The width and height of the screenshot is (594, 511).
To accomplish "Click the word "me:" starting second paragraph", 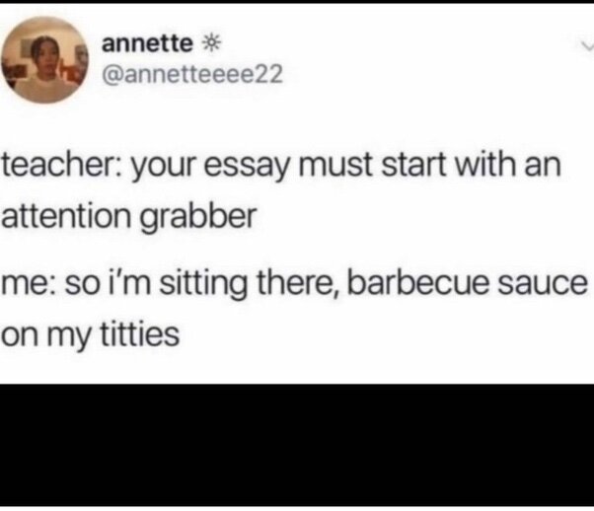I will click(30, 285).
